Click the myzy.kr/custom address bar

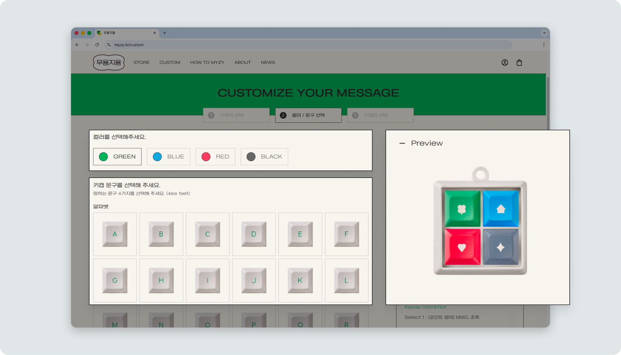pyautogui.click(x=308, y=45)
